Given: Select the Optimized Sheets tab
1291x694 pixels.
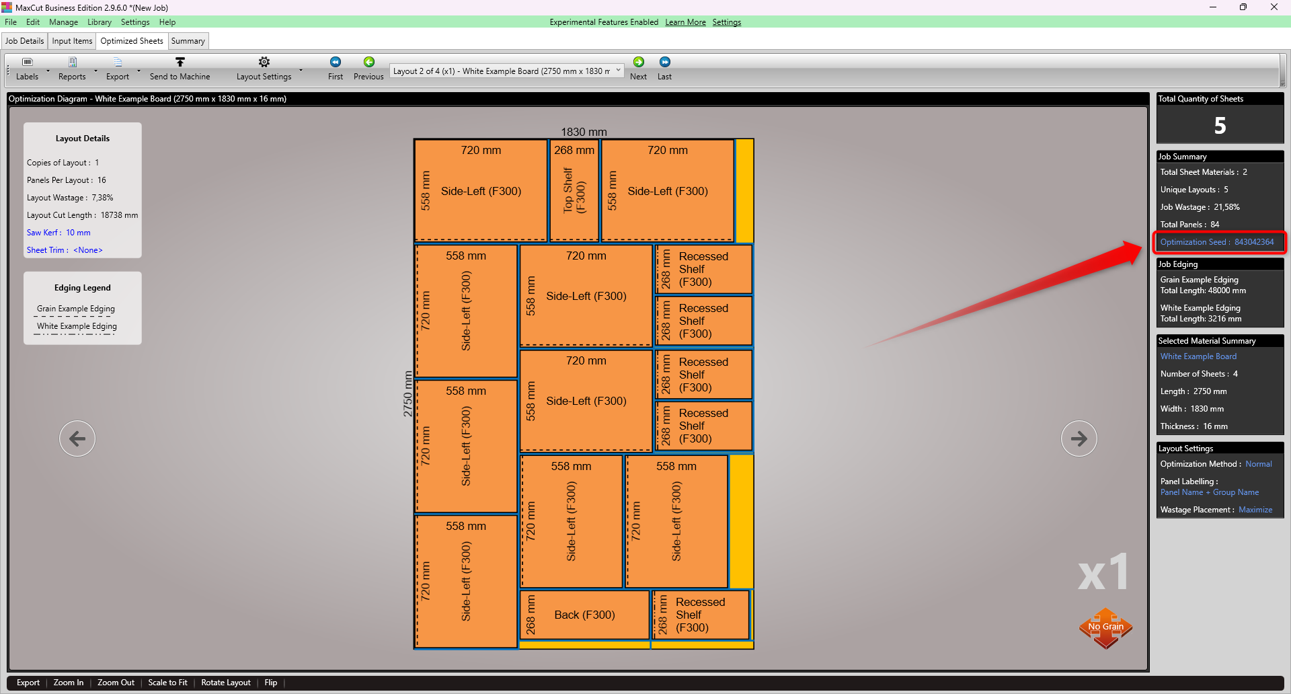Looking at the screenshot, I should 132,41.
